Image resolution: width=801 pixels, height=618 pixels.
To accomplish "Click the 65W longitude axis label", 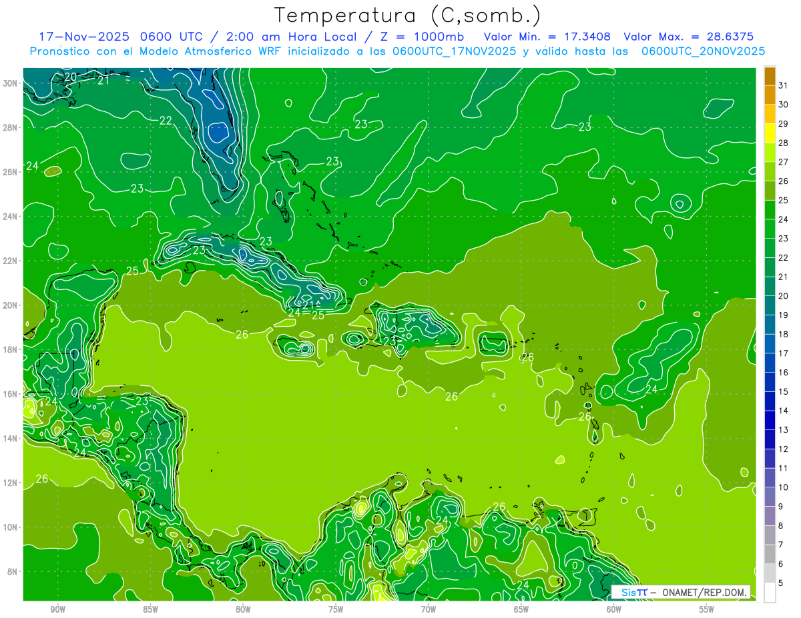I will tap(521, 609).
